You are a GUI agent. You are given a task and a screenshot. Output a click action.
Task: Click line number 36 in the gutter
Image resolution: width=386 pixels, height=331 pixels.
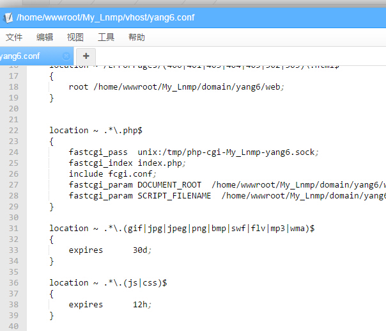(13, 282)
